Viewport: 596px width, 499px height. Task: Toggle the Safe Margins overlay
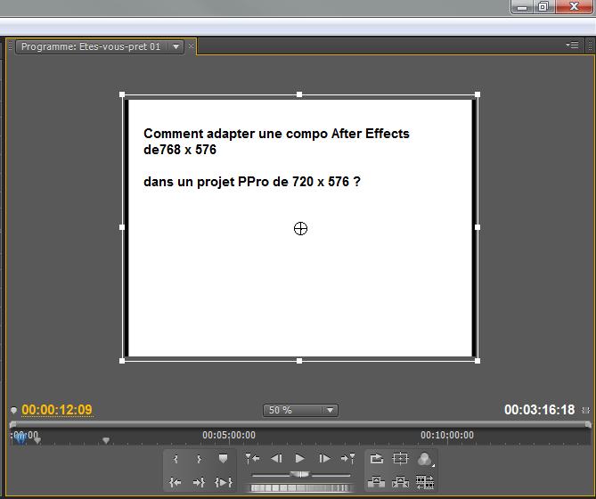[x=400, y=459]
